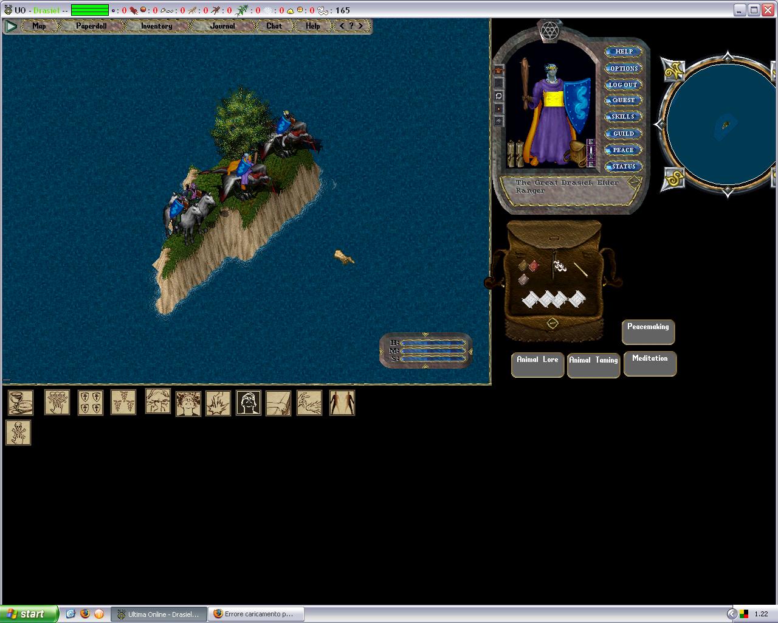The height and width of the screenshot is (623, 778).
Task: Select the red spellbook in the backpack
Action: tap(533, 266)
